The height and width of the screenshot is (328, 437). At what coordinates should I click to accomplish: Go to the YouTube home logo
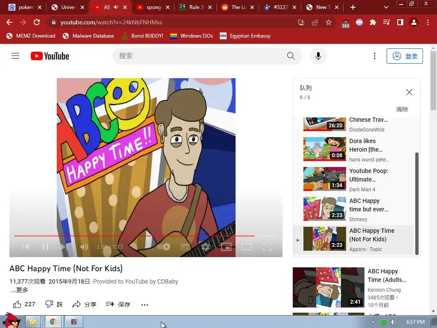click(50, 56)
